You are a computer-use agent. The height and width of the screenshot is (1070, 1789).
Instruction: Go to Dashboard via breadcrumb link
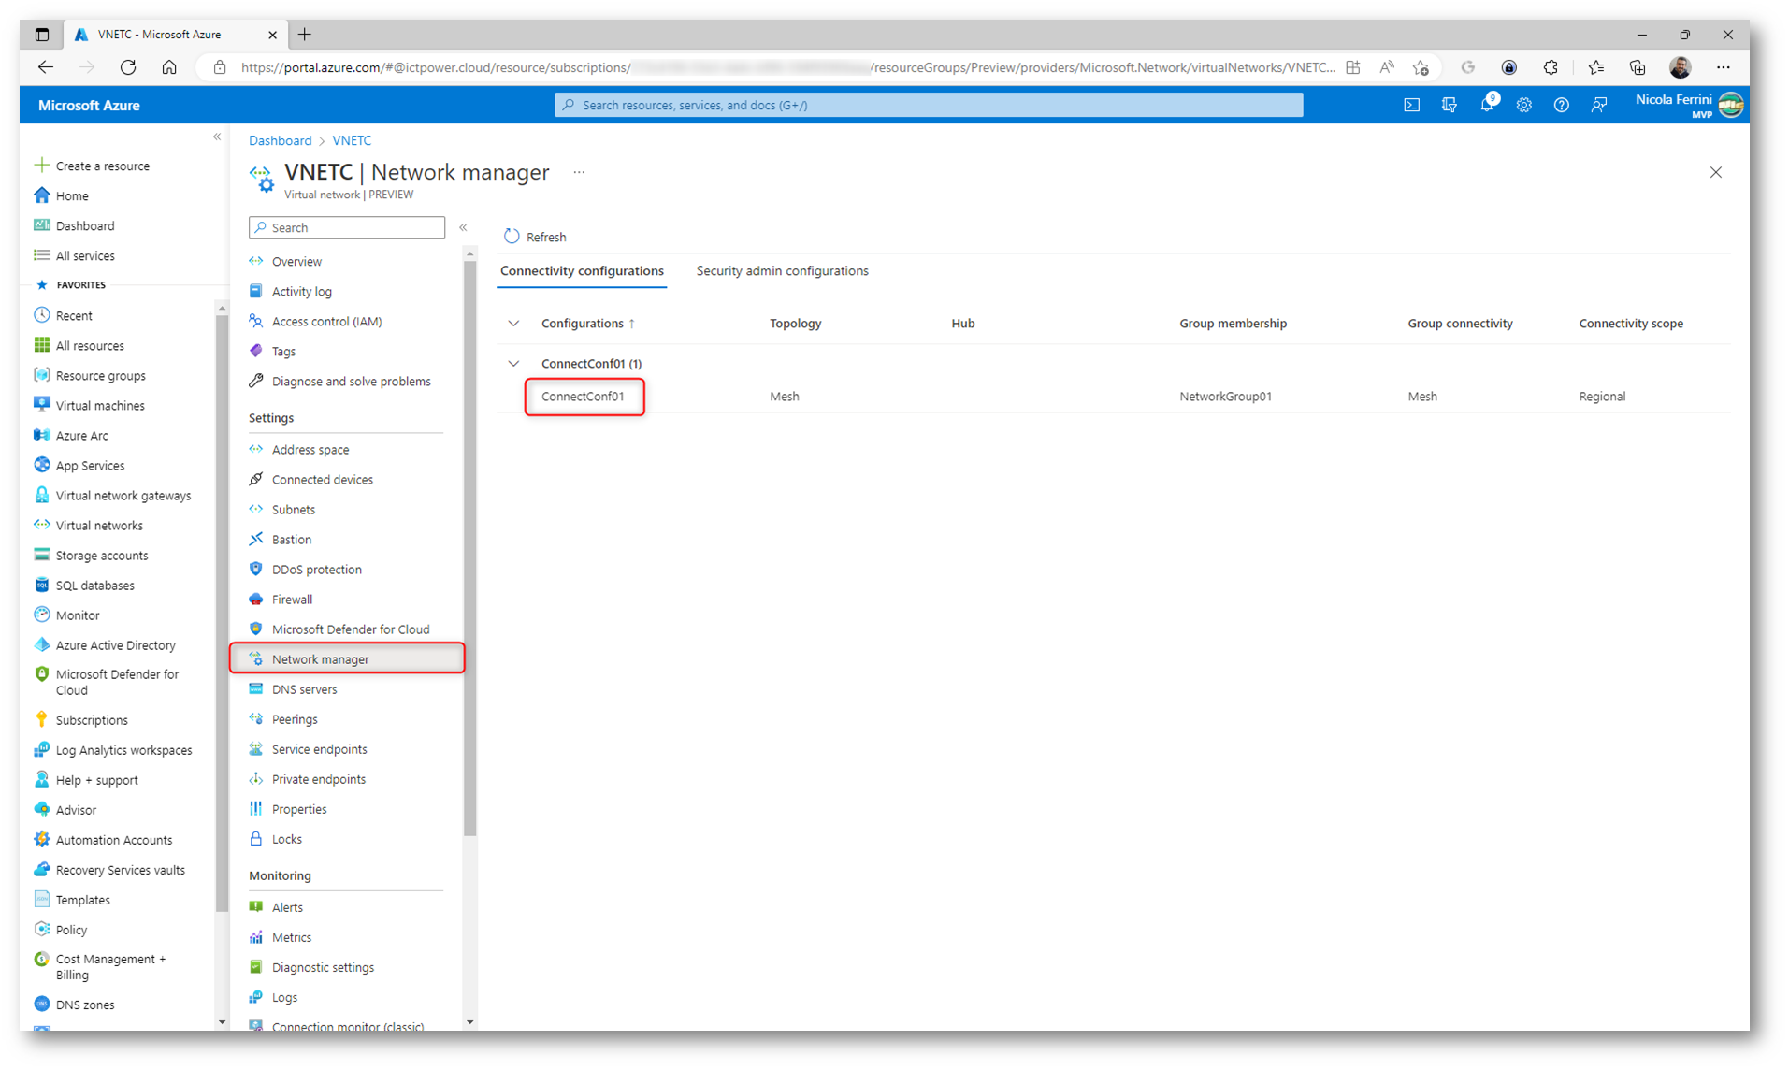click(x=280, y=140)
